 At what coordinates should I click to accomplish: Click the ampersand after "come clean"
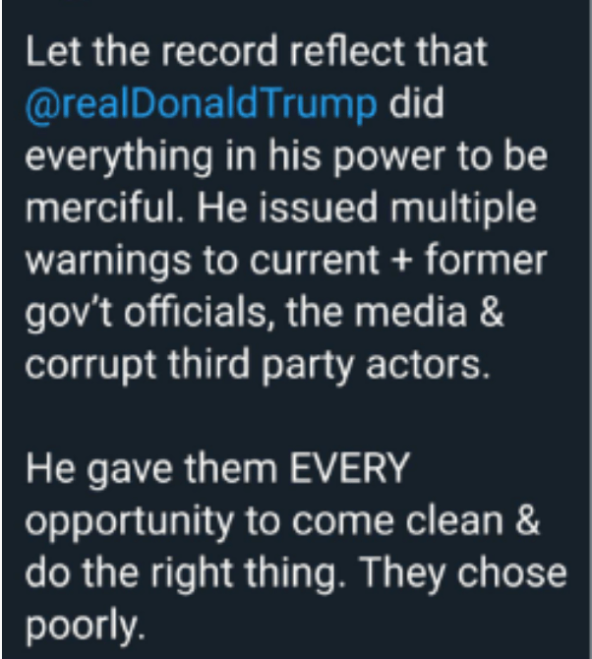(x=528, y=521)
